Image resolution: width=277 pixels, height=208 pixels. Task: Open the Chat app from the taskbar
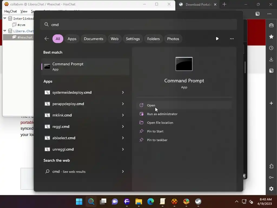[115, 201]
